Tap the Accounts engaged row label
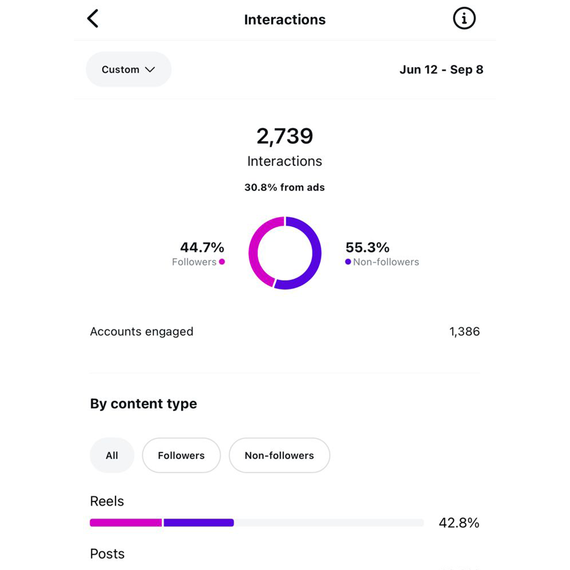 pyautogui.click(x=141, y=331)
